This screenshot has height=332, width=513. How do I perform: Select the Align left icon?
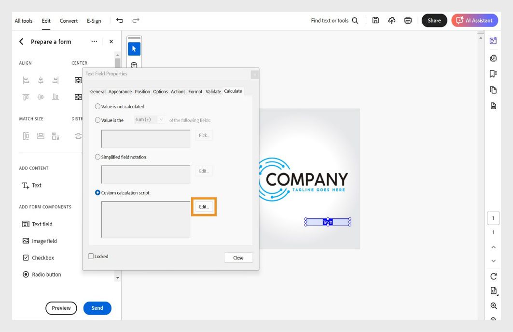pos(26,80)
